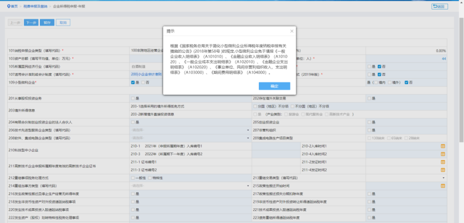This screenshot has height=223, width=464.
Task: Check 是 for 109小型微利企业
Action: tap(133, 82)
